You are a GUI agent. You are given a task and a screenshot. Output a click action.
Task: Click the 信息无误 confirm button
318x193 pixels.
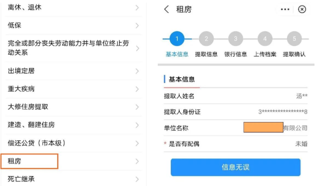pos(235,167)
